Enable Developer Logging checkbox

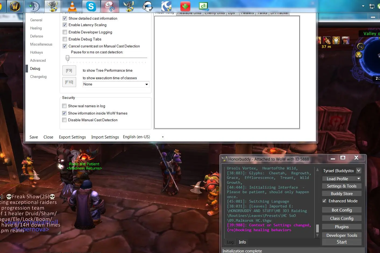[x=65, y=32]
